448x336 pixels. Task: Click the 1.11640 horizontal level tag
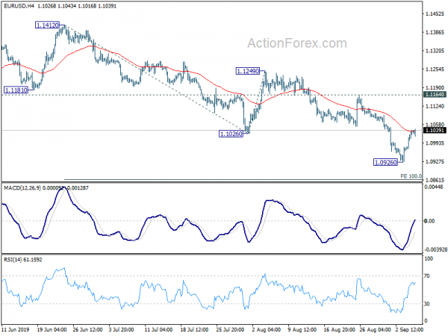435,95
